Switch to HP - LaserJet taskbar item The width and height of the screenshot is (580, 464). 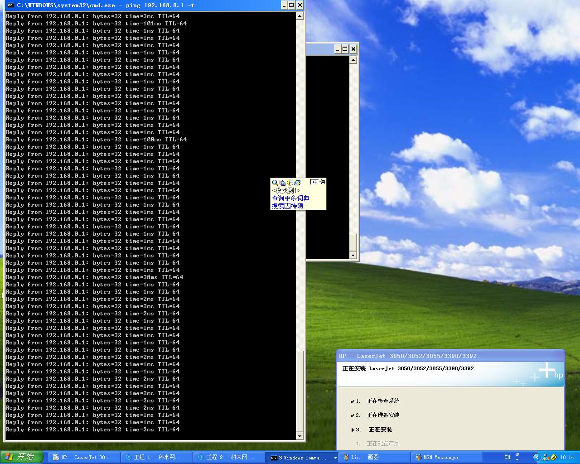click(84, 458)
